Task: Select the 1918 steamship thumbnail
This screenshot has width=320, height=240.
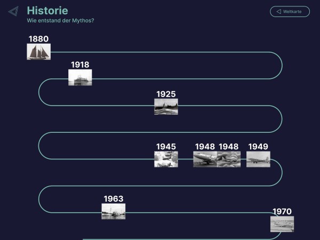Action: point(80,77)
